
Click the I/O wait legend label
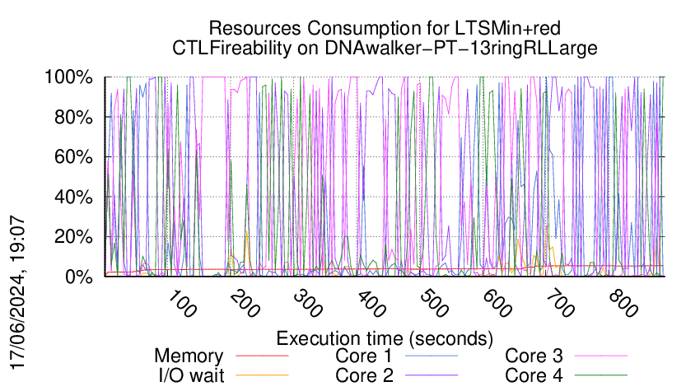[192, 375]
